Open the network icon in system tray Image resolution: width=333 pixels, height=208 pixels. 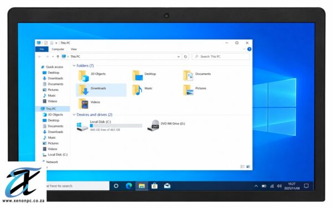point(272,186)
